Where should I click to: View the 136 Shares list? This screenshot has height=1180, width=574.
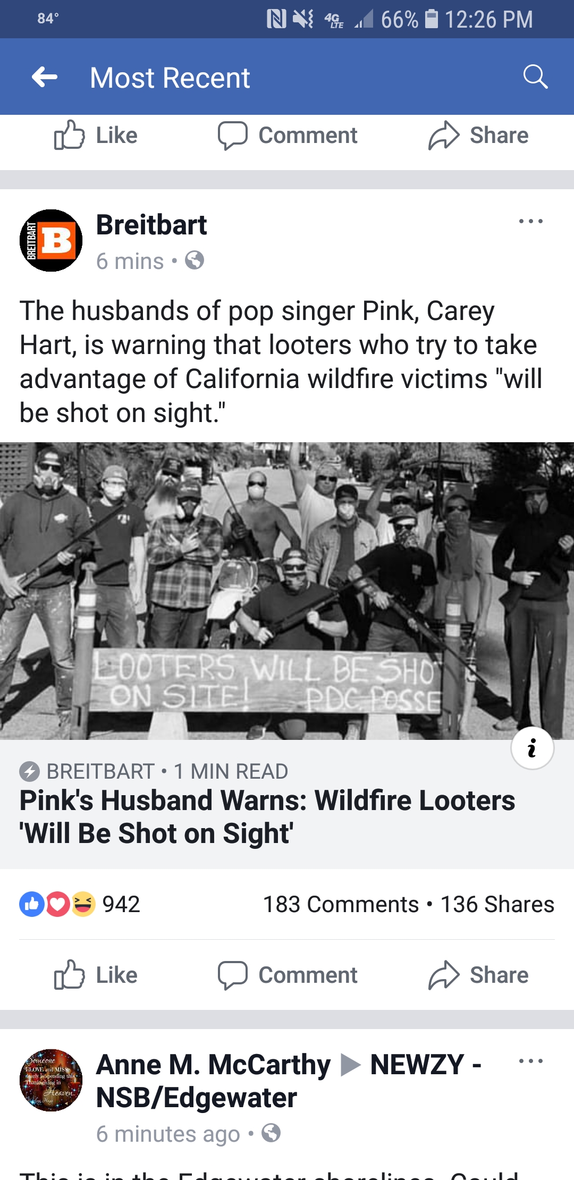[497, 904]
